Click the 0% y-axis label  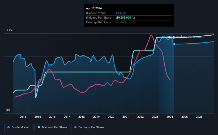[x=8, y=110]
